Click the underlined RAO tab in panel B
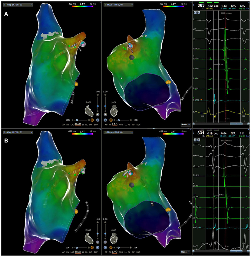This screenshot has height=257, width=251. [x=78, y=252]
